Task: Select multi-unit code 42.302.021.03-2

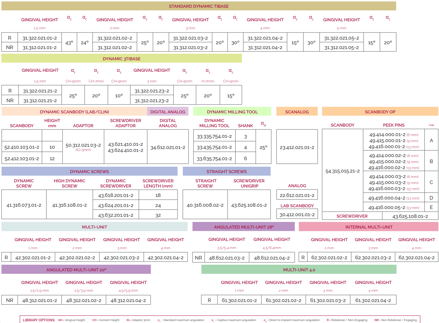Action: tap(121, 258)
